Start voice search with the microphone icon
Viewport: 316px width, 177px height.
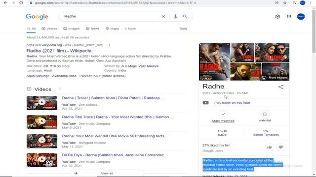175,16
